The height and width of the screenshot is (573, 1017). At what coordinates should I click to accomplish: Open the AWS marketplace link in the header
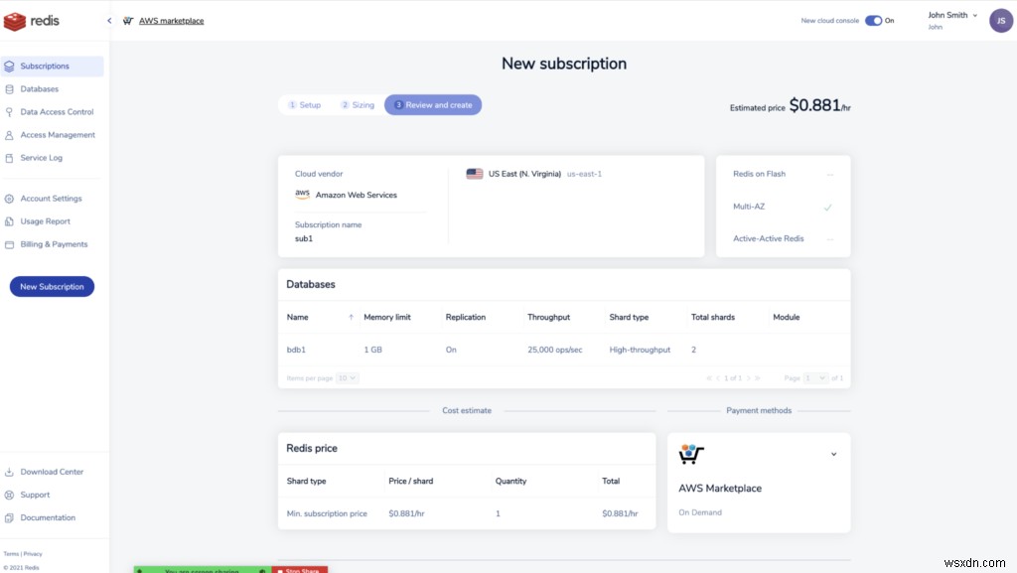171,20
